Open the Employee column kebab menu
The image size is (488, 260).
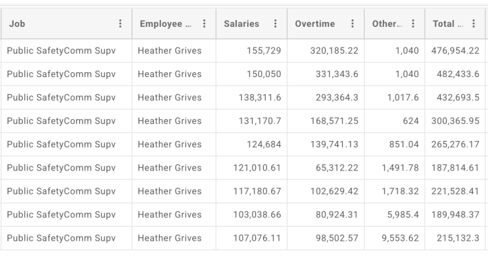click(x=204, y=23)
